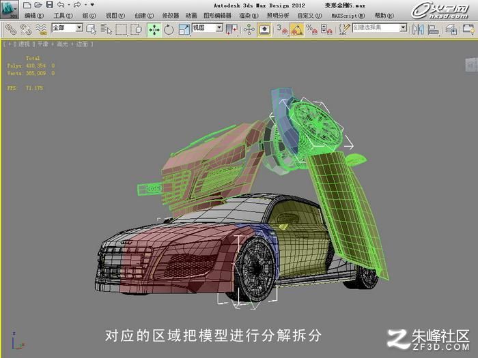Expand the 创建选择集 dropdown arrow
The width and height of the screenshot is (478, 358).
pos(404,28)
